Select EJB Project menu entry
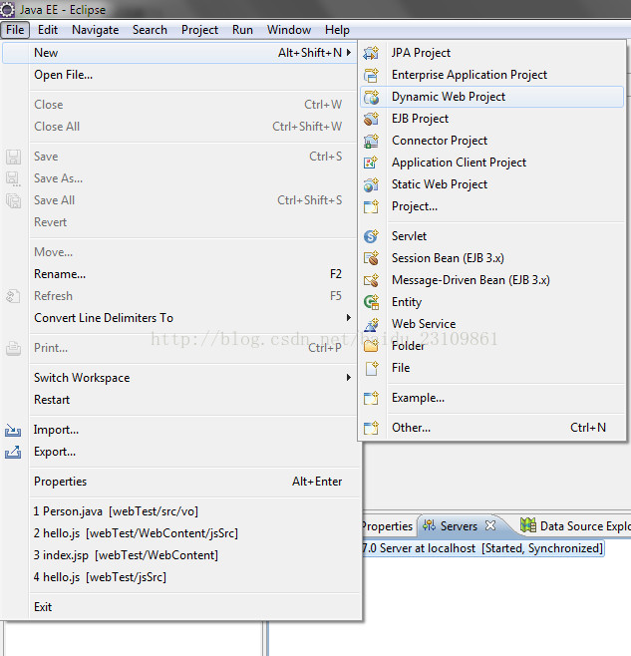The width and height of the screenshot is (631, 656). tap(491, 119)
